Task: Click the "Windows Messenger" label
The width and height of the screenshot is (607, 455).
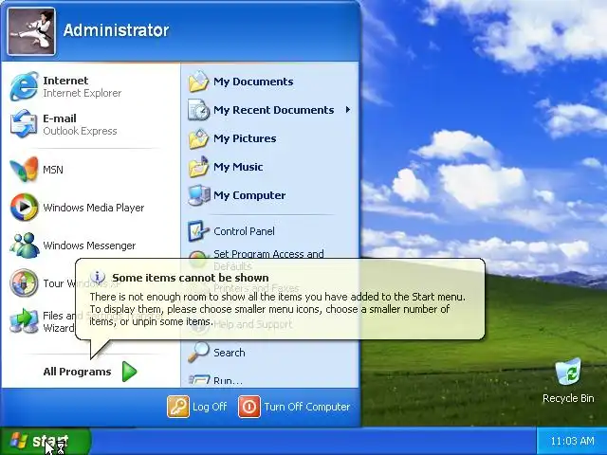Action: (x=89, y=246)
